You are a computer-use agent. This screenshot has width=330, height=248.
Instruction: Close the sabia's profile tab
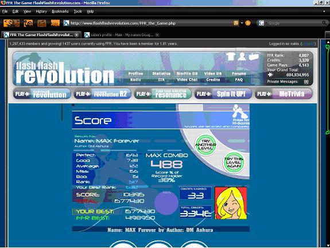click(x=157, y=35)
